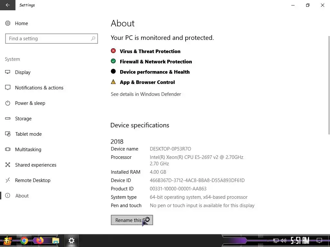330x247 pixels.
Task: Click Product ID value 00331-10000-00001-AA863
Action: (178, 189)
